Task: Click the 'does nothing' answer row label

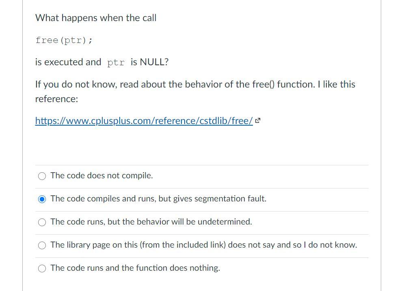Action: (135, 268)
